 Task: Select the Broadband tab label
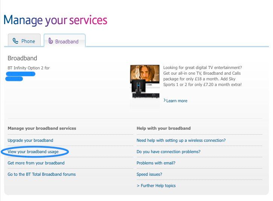coord(67,41)
